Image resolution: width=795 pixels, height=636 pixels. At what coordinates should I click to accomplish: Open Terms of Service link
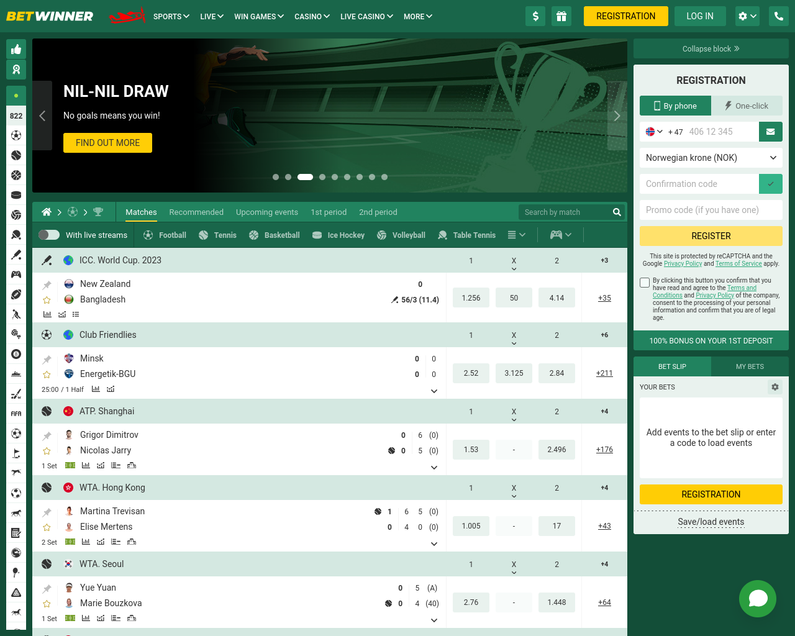coord(738,263)
